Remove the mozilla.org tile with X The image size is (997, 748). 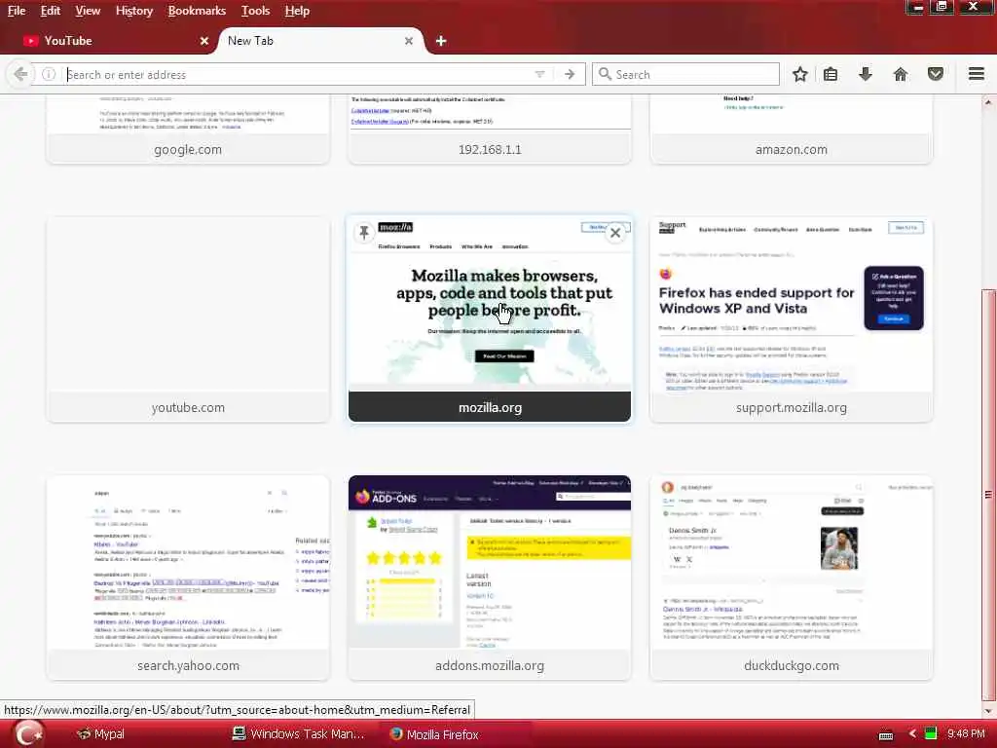point(615,233)
